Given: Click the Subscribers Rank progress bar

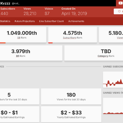Looking at the screenshot, I should pos(73,43).
